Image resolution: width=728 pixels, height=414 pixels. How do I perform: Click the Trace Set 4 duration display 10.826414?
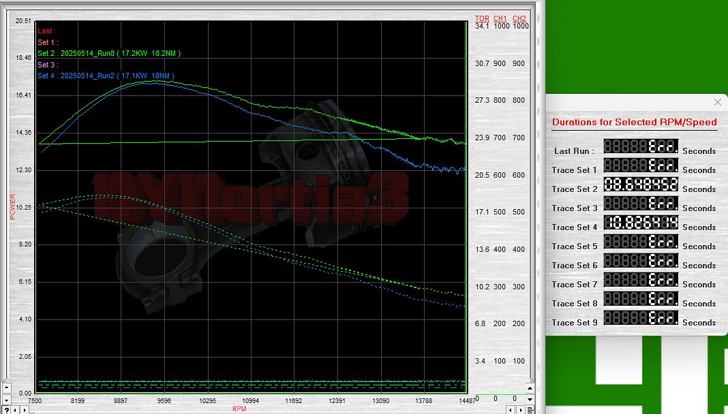point(641,222)
